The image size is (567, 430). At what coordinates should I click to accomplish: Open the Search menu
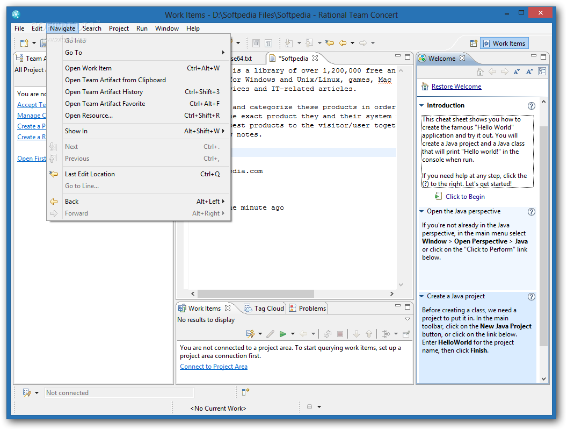click(92, 28)
